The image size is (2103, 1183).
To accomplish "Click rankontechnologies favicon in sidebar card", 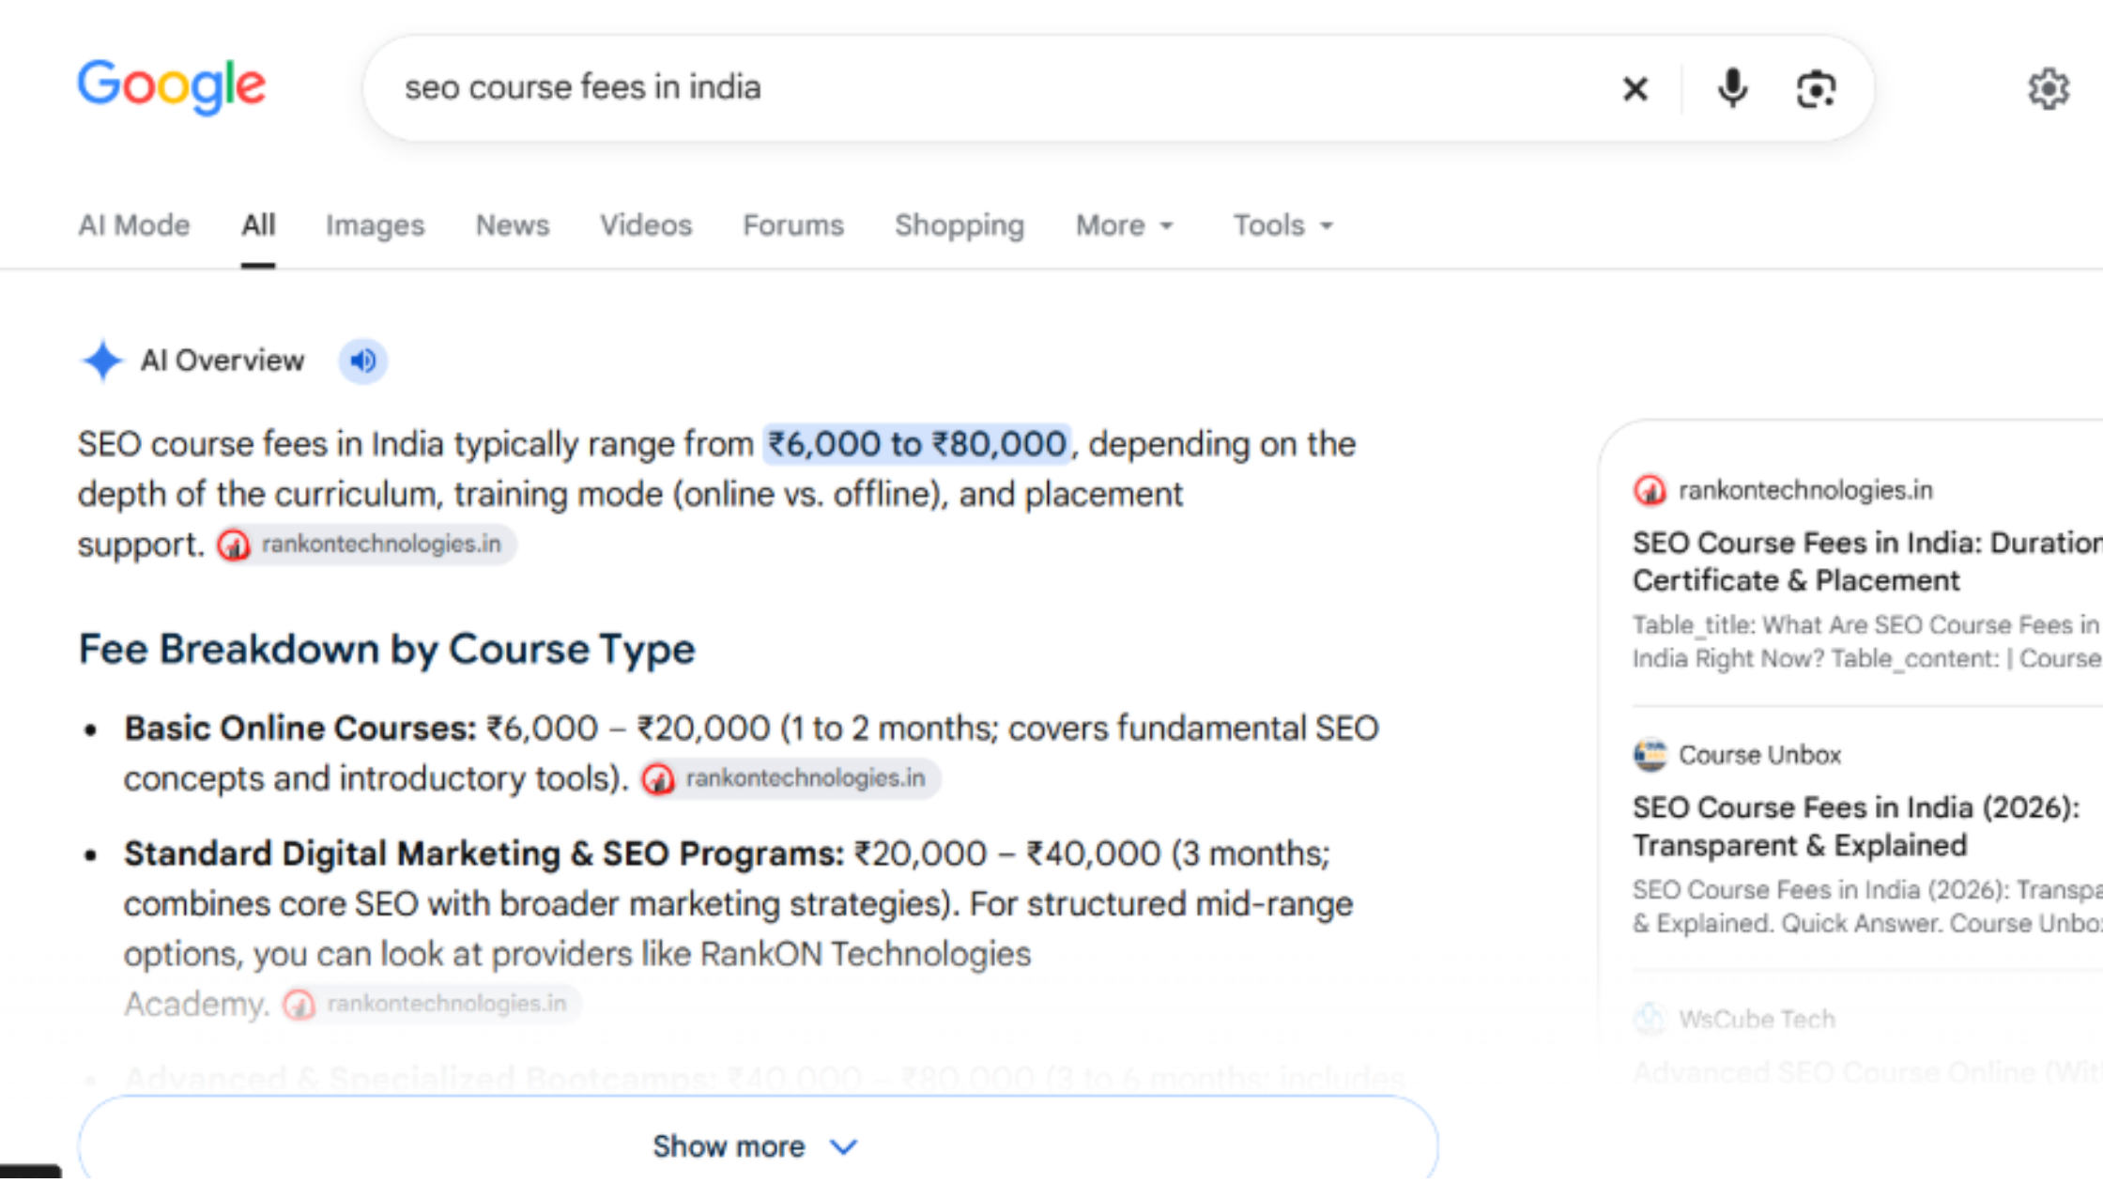I will (1650, 490).
